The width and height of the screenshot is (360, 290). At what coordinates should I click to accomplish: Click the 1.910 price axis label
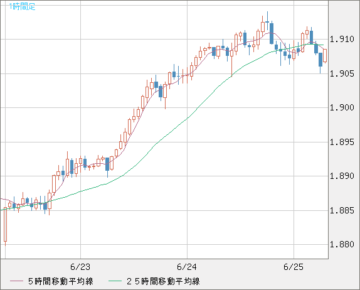[x=342, y=40]
